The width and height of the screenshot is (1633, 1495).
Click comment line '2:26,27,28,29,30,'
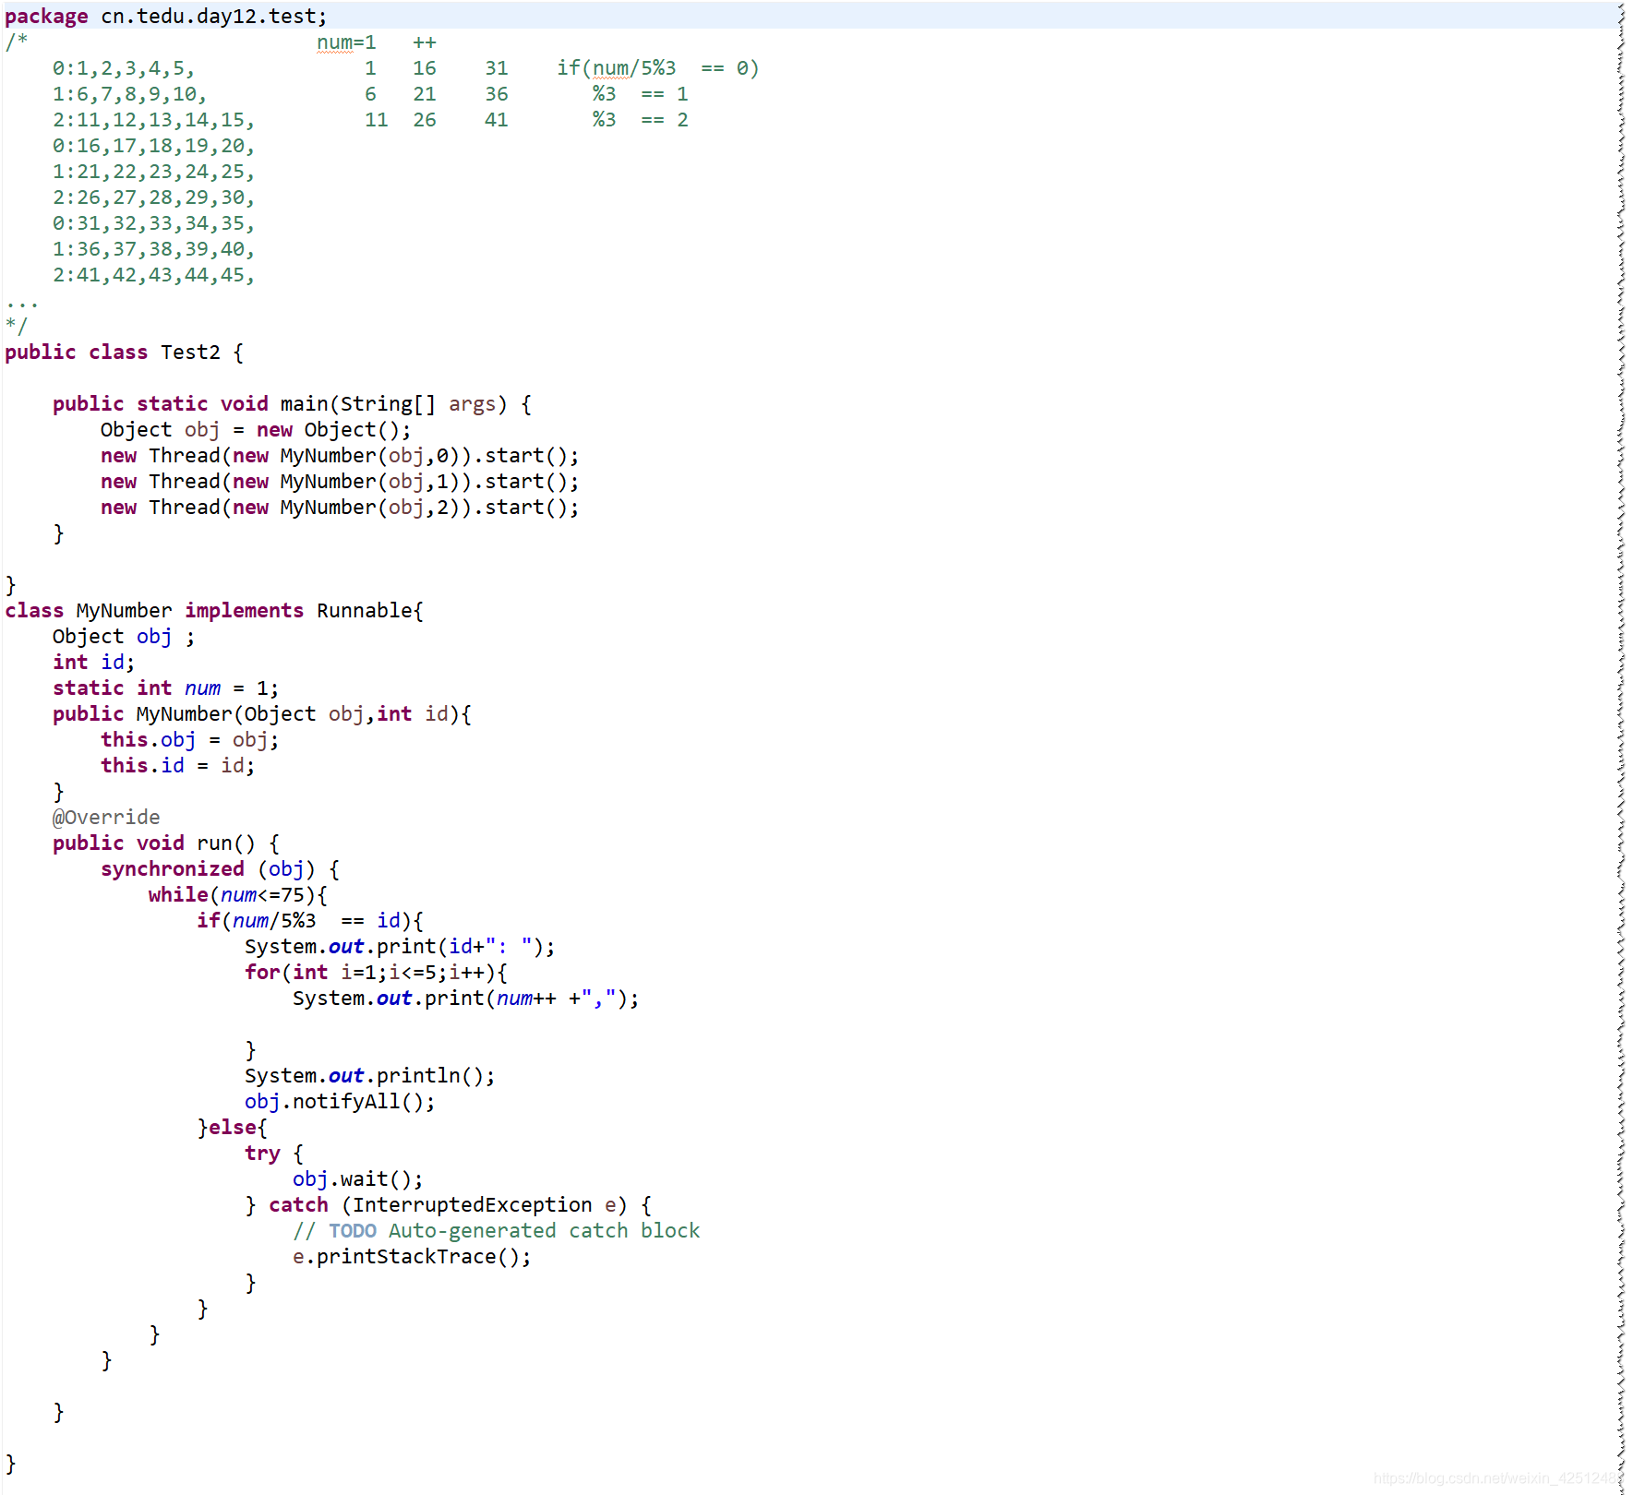[153, 197]
